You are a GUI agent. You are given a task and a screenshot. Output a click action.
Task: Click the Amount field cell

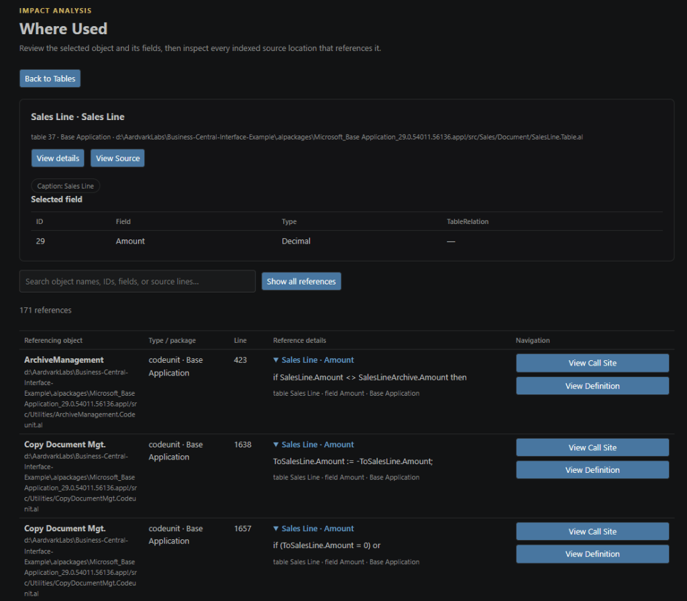click(x=130, y=241)
